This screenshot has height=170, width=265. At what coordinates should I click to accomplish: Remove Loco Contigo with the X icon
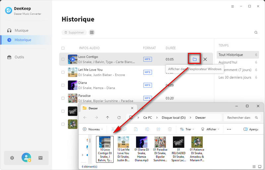(205, 59)
